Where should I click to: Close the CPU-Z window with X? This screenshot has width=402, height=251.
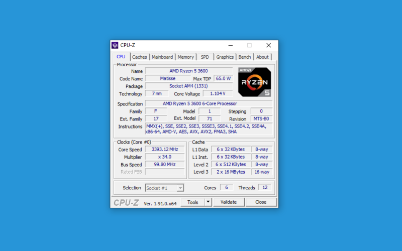(268, 45)
